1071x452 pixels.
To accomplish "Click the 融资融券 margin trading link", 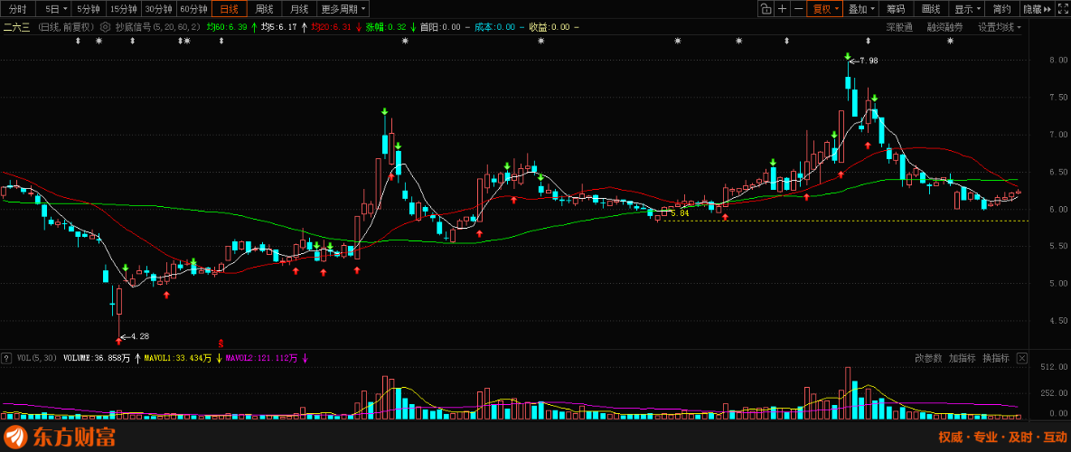I will pyautogui.click(x=944, y=27).
